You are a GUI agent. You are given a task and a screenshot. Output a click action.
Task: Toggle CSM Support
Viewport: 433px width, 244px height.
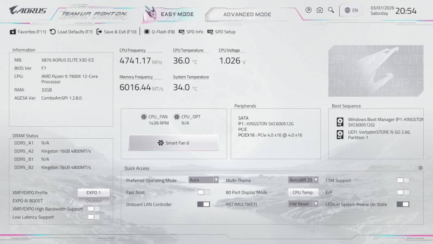tap(402, 180)
